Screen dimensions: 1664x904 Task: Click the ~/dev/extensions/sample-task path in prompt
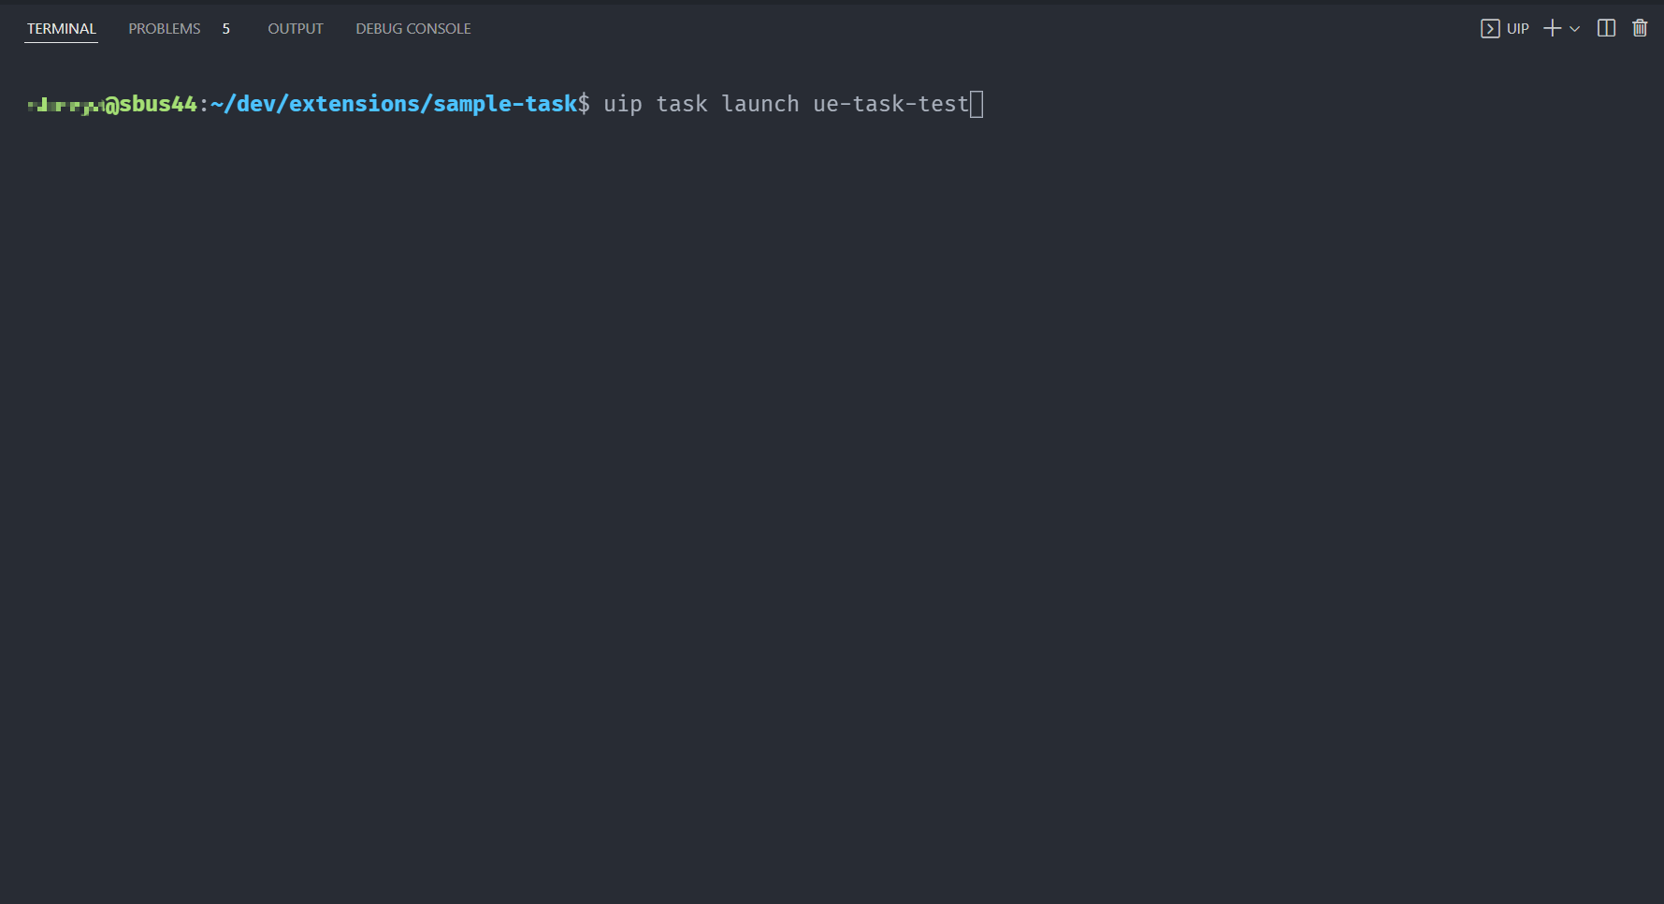tap(394, 104)
